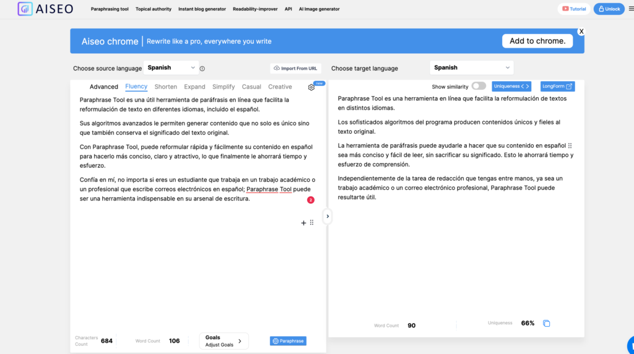Click Add to chrome button
The image size is (634, 354).
point(537,41)
